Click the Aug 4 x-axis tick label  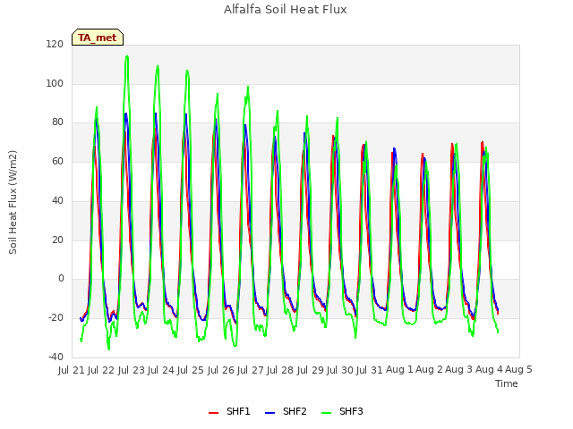[489, 370]
